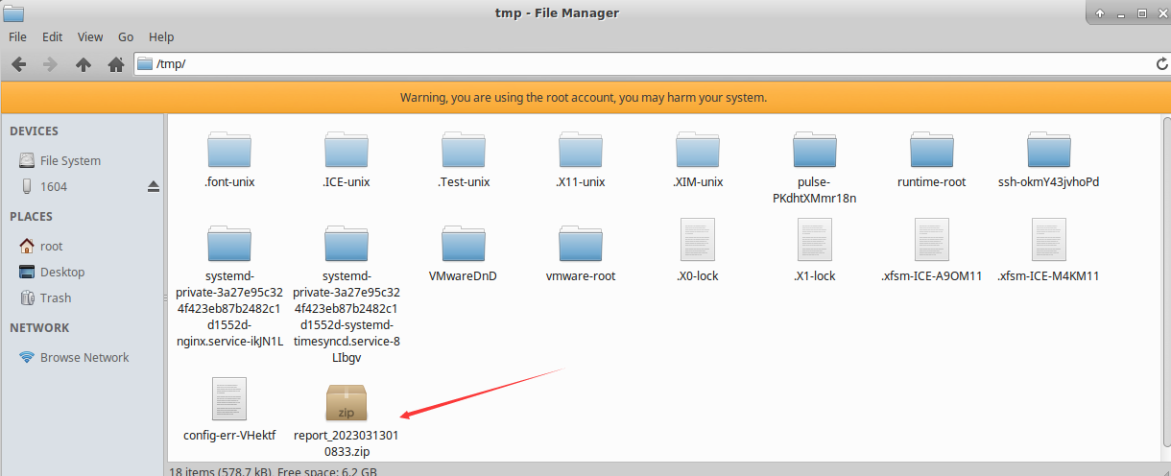Go to parent folder with up arrow
This screenshot has width=1171, height=476.
84,64
